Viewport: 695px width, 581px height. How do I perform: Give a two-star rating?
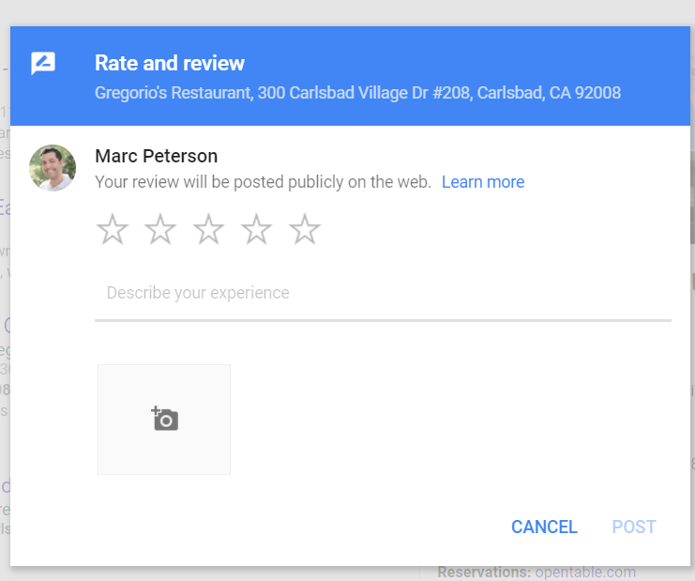160,229
